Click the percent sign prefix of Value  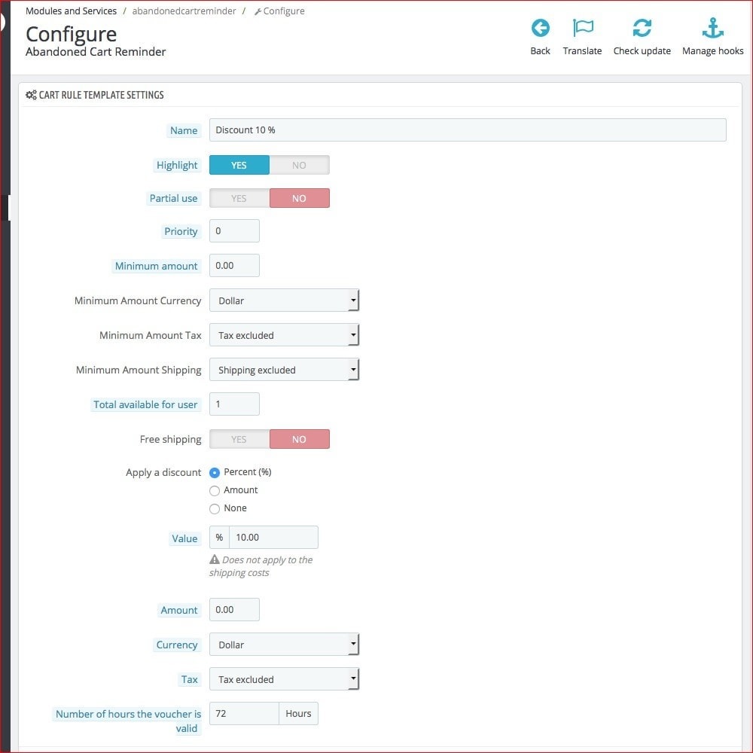pyautogui.click(x=219, y=538)
